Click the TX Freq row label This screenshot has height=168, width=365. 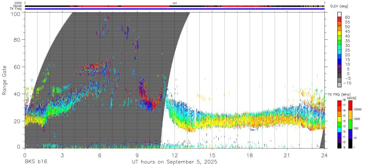tap(16, 9)
